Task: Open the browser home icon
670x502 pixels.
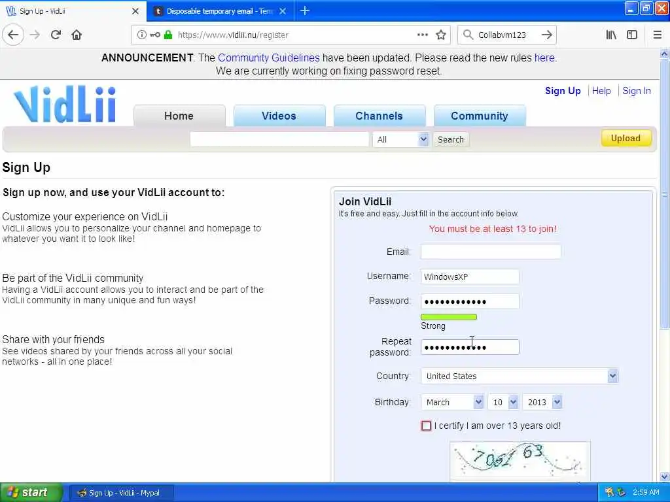Action: (77, 35)
